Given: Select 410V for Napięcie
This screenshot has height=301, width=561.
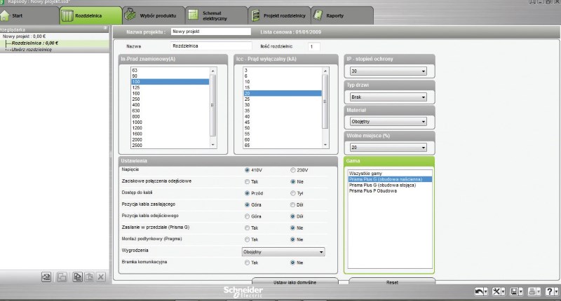Looking at the screenshot, I should click(x=247, y=170).
